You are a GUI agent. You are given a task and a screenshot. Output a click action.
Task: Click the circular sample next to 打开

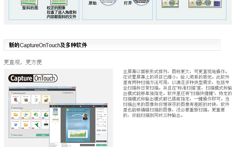141,2
